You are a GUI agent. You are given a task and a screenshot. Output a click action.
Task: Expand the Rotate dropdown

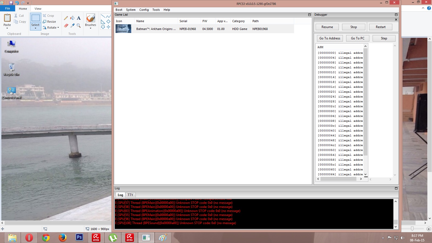click(x=58, y=28)
